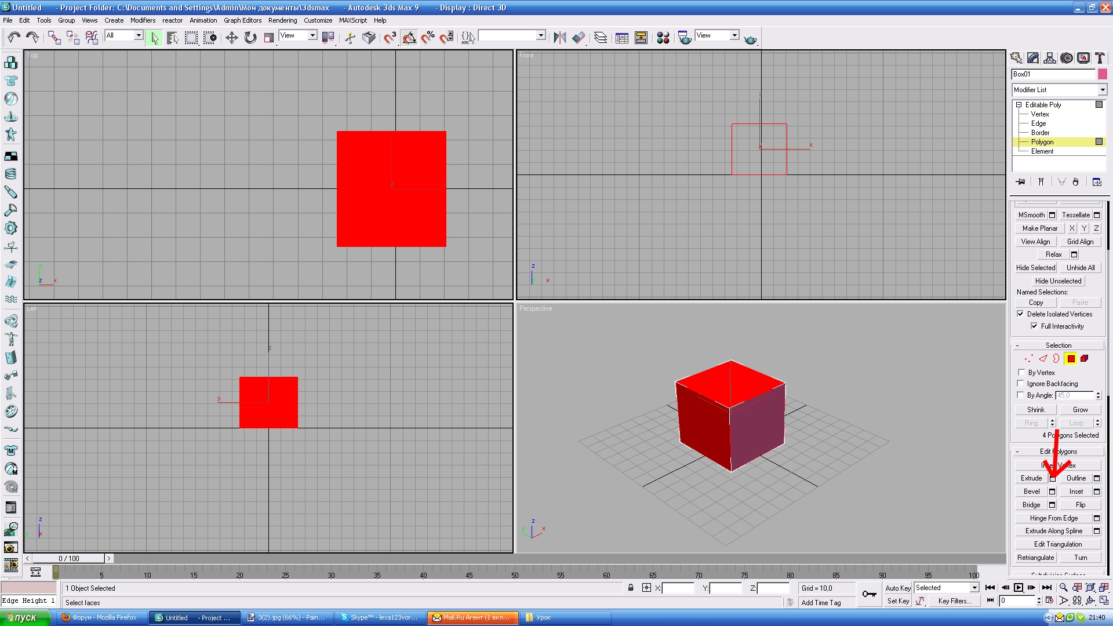Select the Move transform tool

coord(231,38)
